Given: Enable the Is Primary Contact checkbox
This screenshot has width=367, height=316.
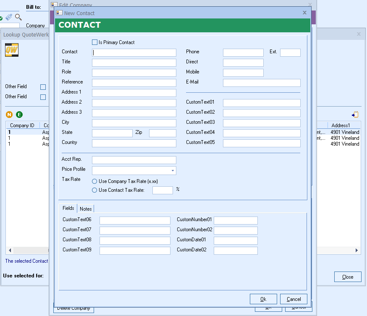Looking at the screenshot, I should [x=94, y=42].
